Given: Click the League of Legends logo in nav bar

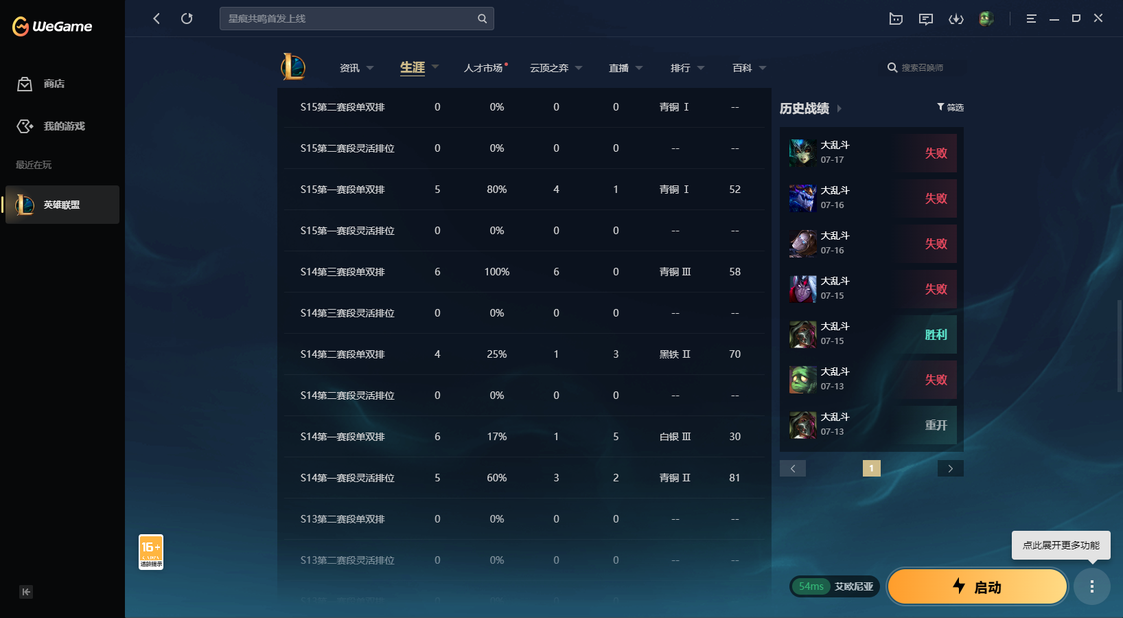Looking at the screenshot, I should pos(294,67).
